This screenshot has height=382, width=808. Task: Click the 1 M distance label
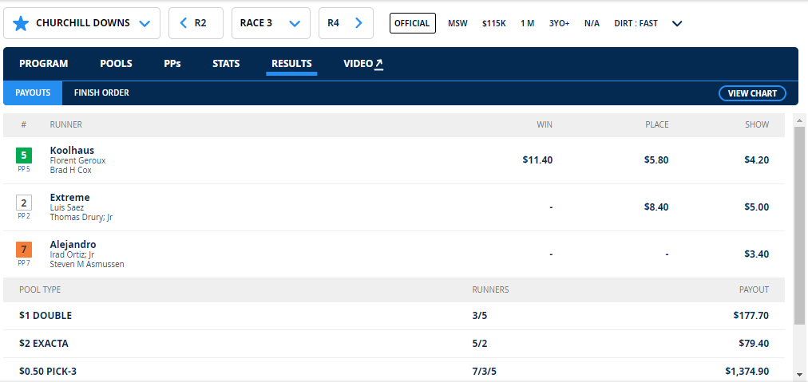pos(527,23)
